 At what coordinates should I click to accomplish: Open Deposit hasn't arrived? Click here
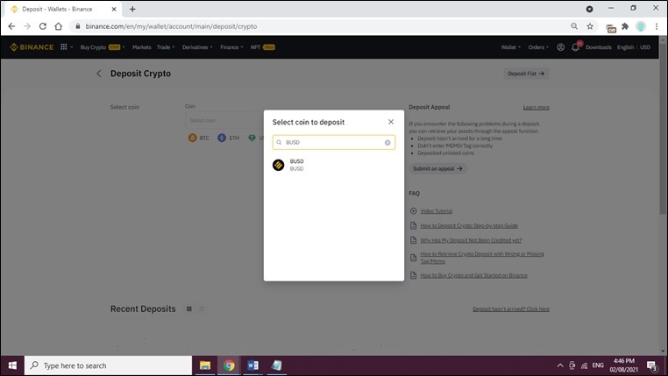point(511,309)
